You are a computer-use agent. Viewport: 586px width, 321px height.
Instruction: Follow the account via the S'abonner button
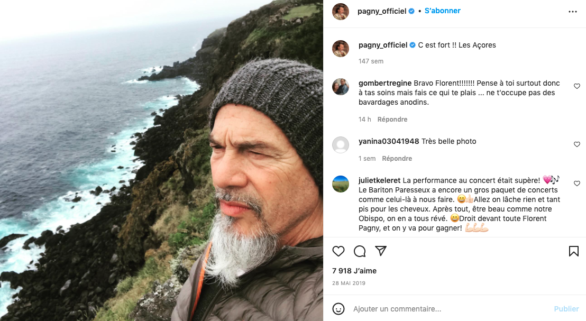pyautogui.click(x=442, y=11)
